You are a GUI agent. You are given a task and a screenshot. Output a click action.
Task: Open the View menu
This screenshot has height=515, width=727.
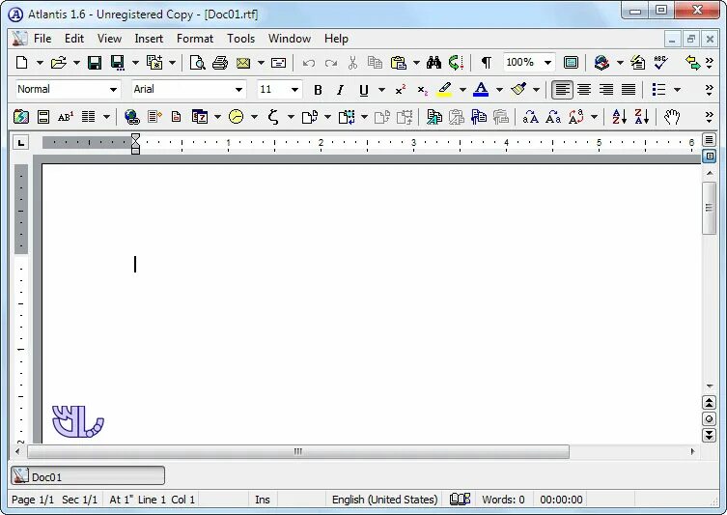tap(109, 39)
